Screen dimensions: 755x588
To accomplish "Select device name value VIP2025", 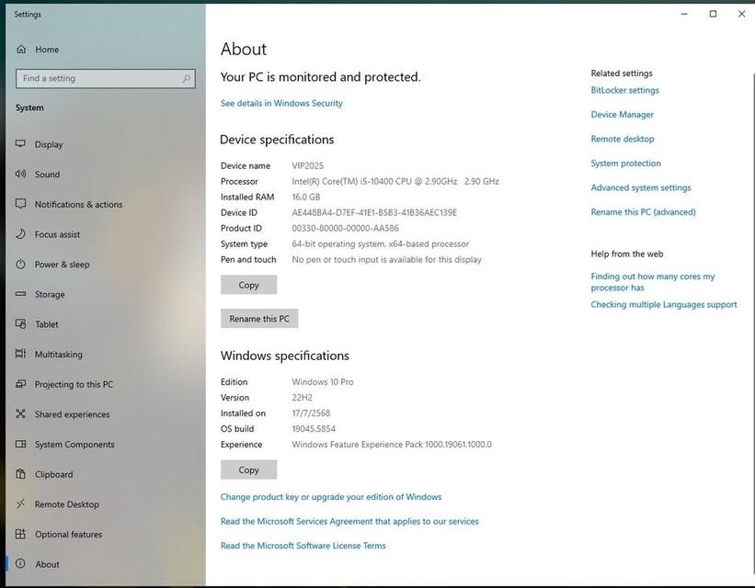I will click(x=307, y=165).
